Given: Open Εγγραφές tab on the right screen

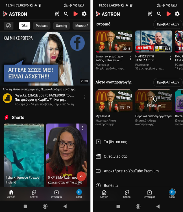Looking at the screenshot, I should pyautogui.click(x=149, y=194).
